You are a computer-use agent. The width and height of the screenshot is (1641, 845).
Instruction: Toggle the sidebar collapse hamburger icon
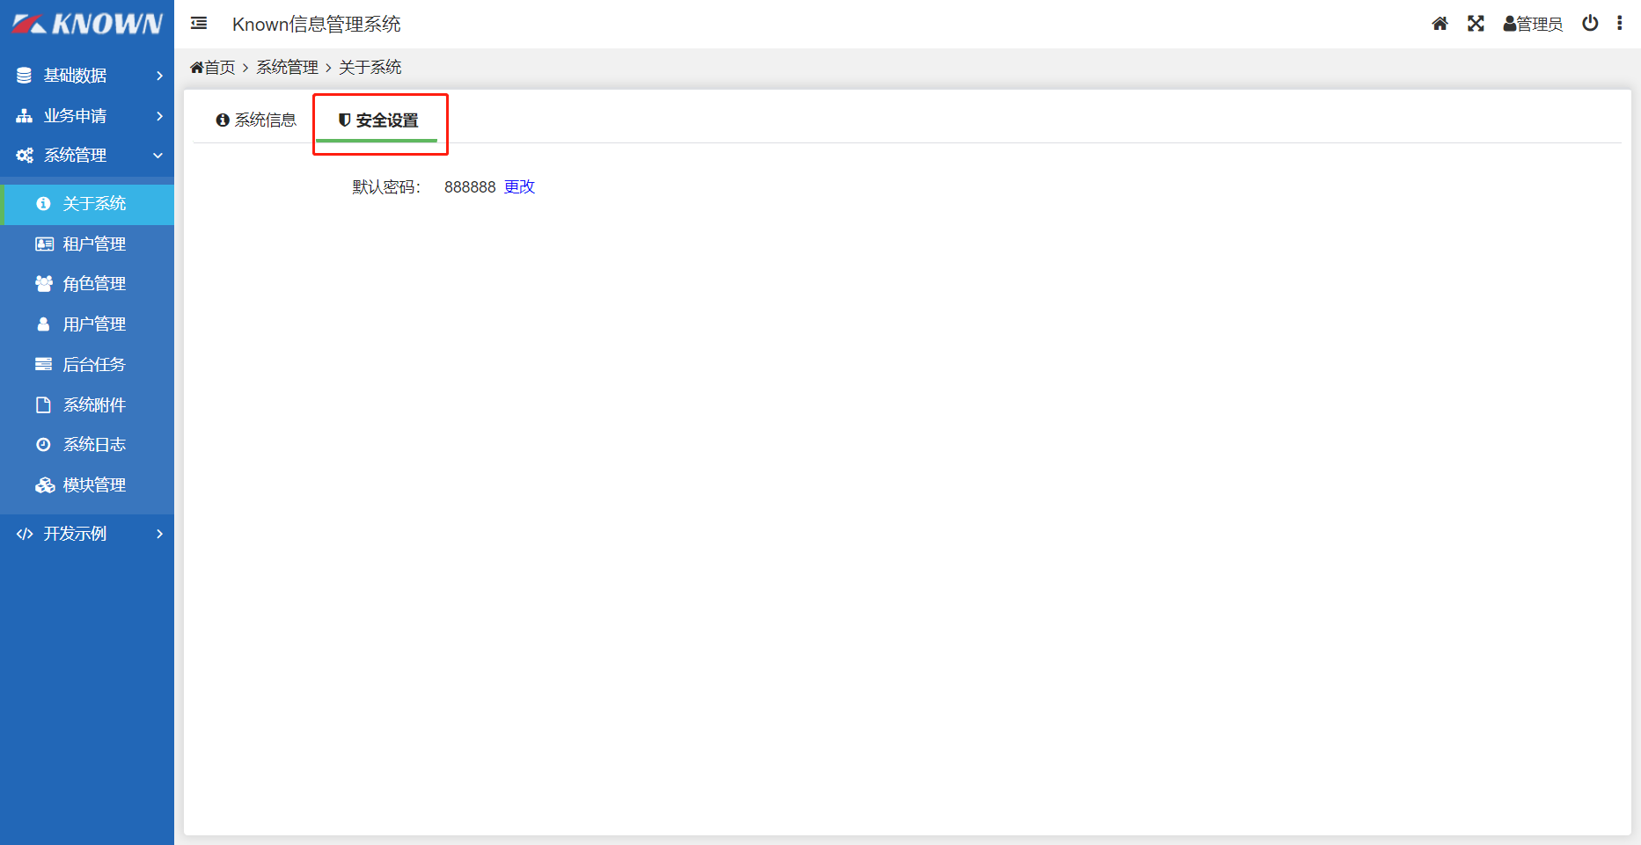point(199,24)
